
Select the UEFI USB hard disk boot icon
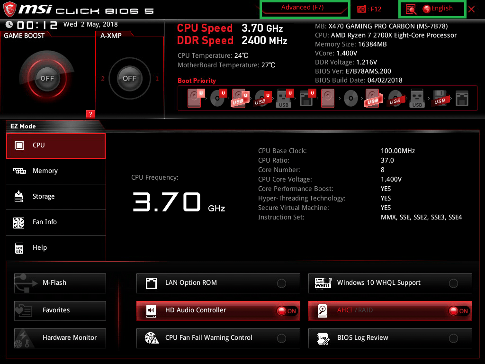[240, 98]
